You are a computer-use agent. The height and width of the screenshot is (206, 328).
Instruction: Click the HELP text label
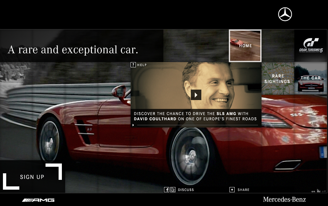coord(142,65)
